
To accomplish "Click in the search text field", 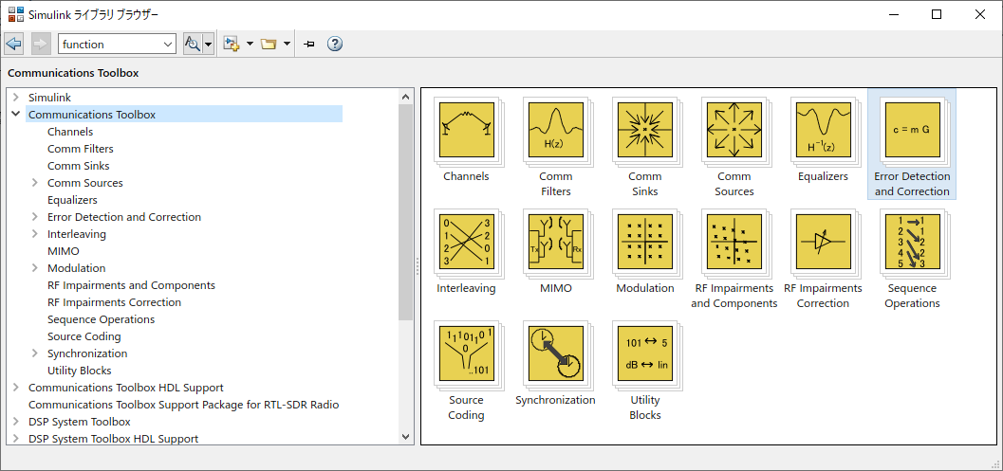I will point(110,45).
